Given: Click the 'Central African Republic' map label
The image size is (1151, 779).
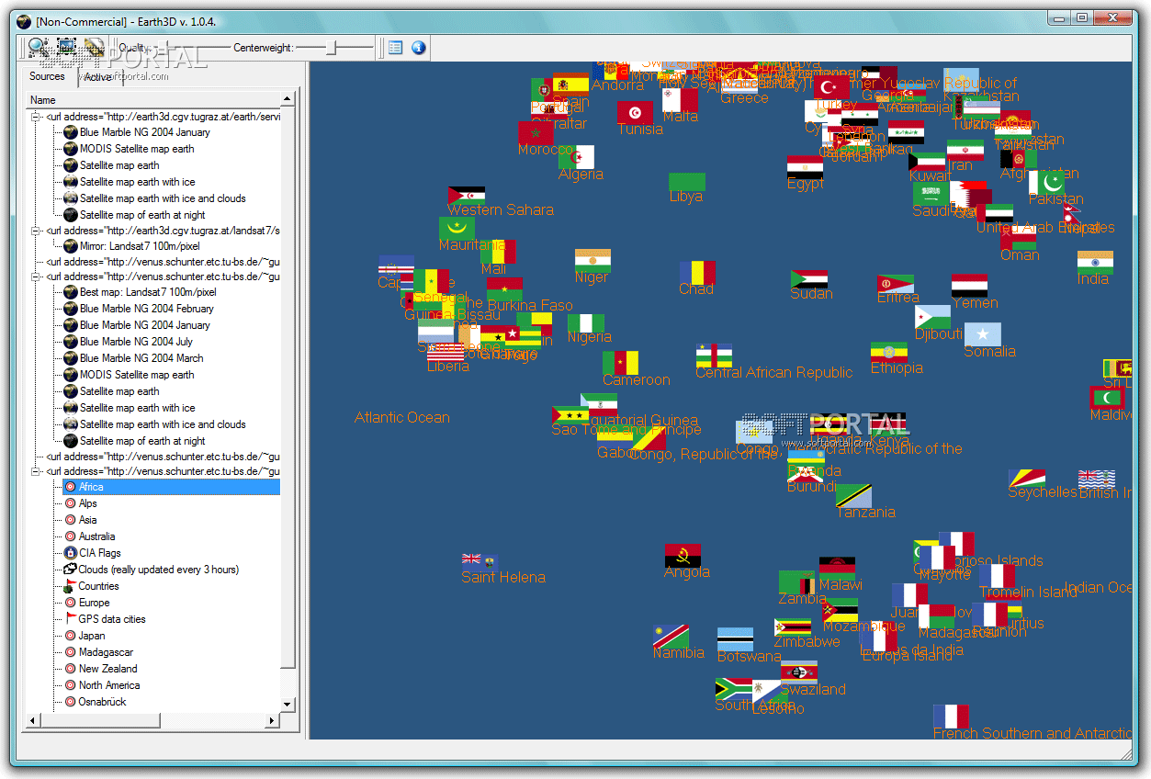Looking at the screenshot, I should point(774,372).
